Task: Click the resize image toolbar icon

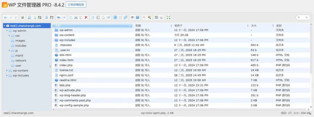Action: pyautogui.click(x=108, y=17)
